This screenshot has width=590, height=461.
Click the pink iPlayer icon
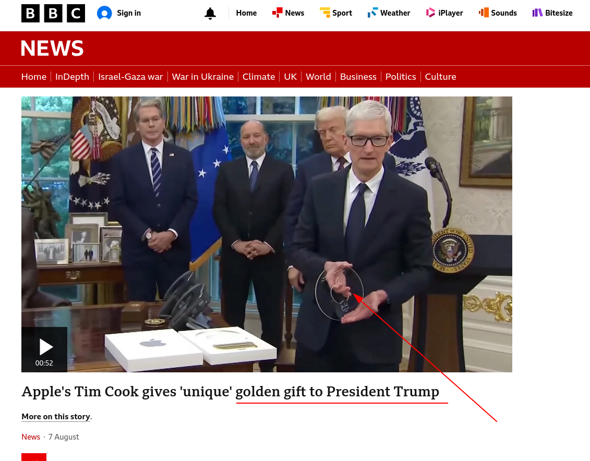coord(430,13)
